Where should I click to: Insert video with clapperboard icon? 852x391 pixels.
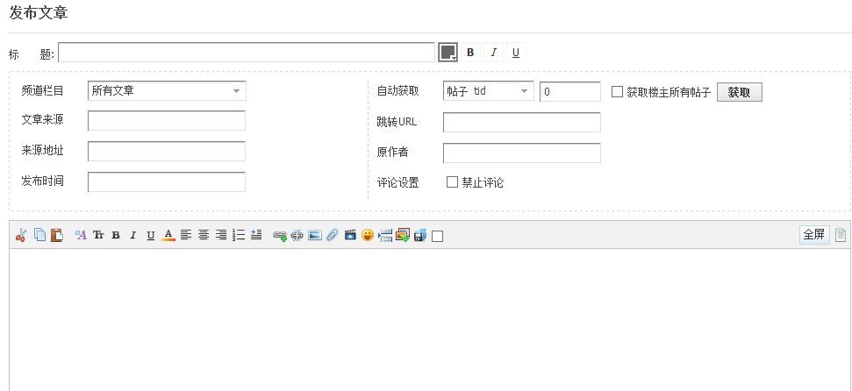click(x=350, y=235)
